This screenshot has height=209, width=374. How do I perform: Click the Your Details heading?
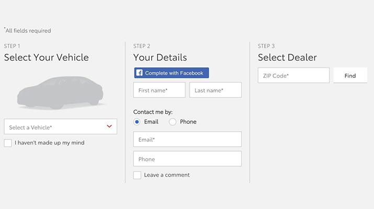tap(160, 57)
